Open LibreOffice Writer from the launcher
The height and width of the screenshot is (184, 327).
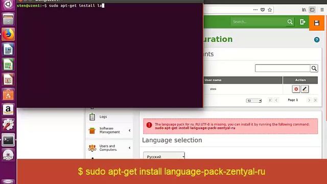pos(8,50)
